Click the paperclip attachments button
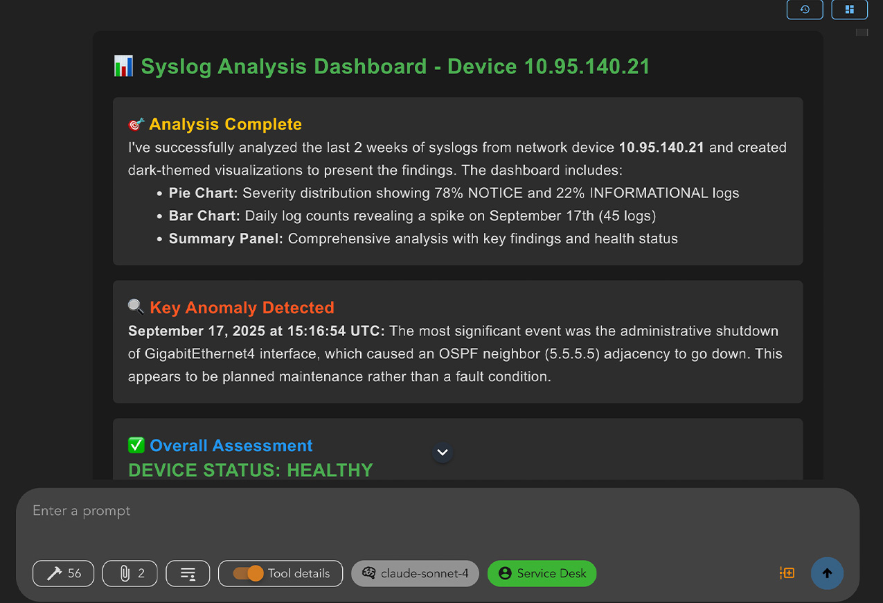This screenshot has height=603, width=883. coord(130,573)
